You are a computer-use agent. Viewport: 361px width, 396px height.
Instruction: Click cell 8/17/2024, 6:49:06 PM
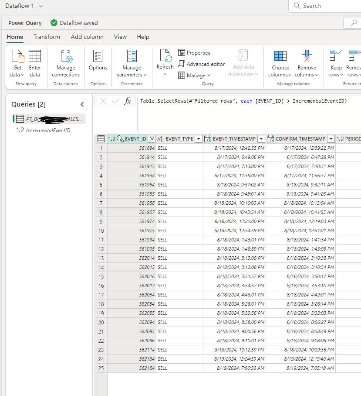(x=235, y=157)
